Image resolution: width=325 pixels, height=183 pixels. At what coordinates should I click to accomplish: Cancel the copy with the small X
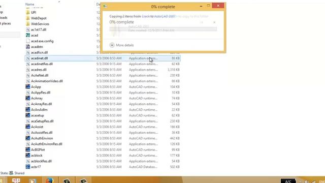[x=214, y=22]
